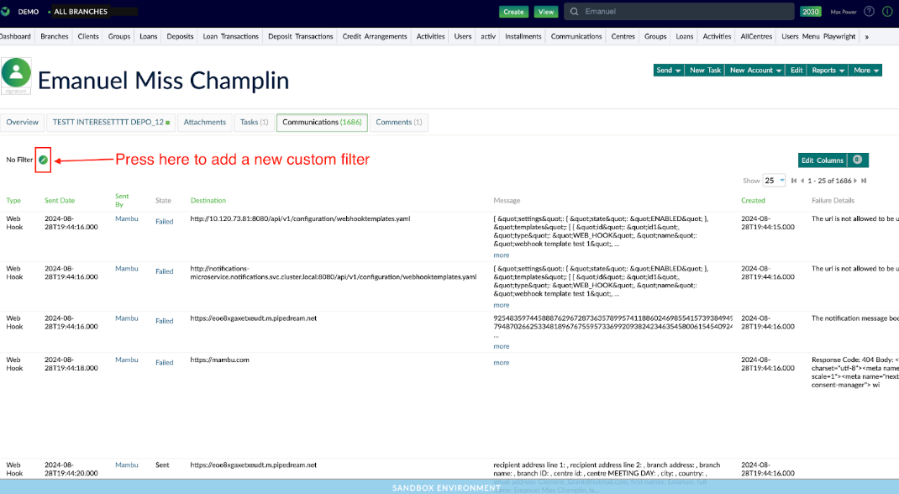Go to the next page of communications
The width and height of the screenshot is (899, 494).
[855, 181]
